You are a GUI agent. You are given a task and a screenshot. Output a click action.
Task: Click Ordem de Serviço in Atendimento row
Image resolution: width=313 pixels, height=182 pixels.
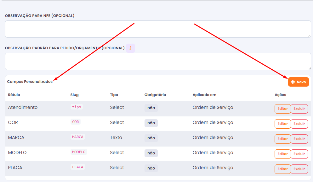213,108
